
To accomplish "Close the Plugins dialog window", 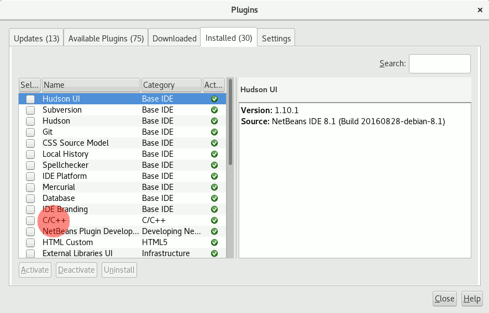I will point(480,10).
